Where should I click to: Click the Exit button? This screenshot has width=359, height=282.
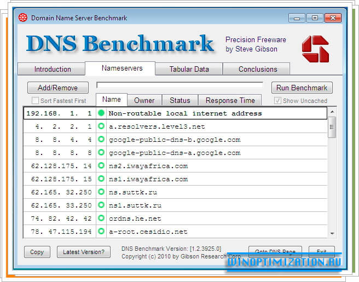tap(322, 252)
